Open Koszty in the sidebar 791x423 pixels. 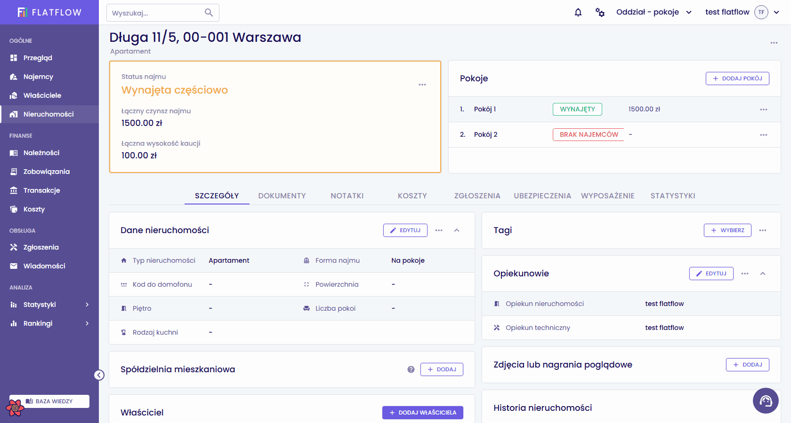click(x=49, y=209)
